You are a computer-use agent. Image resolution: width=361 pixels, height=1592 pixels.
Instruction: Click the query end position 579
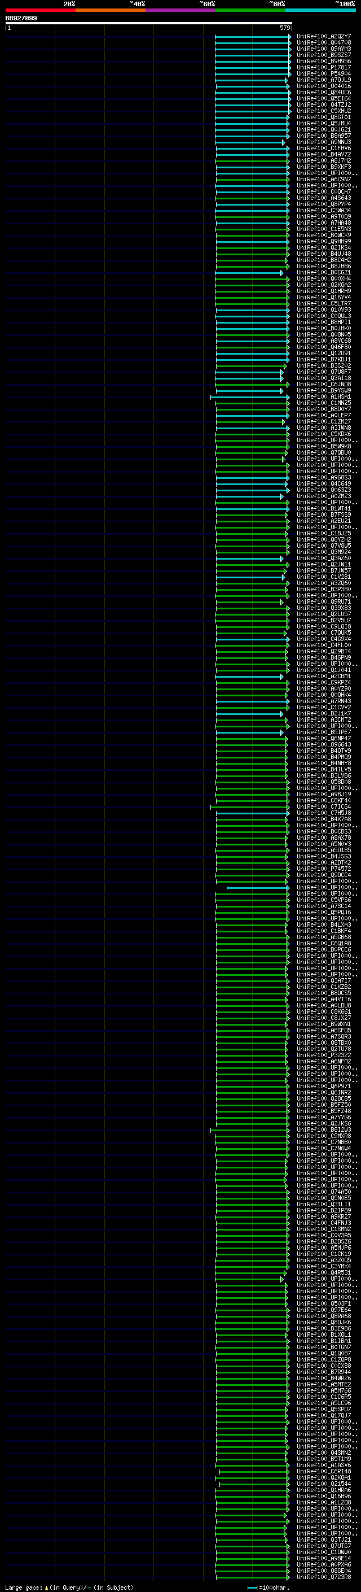click(285, 28)
